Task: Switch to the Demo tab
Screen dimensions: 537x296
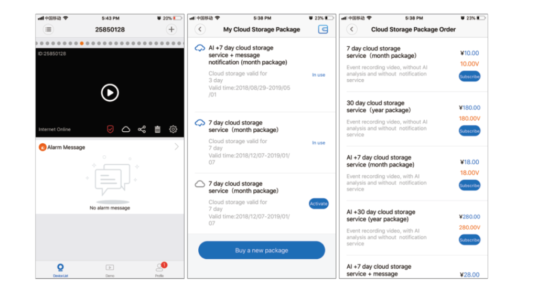Action: (x=110, y=270)
